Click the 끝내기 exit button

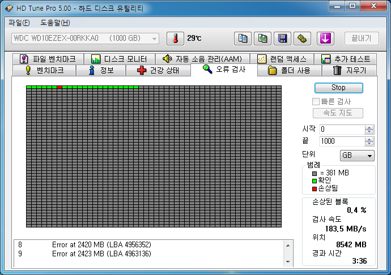pyautogui.click(x=361, y=38)
